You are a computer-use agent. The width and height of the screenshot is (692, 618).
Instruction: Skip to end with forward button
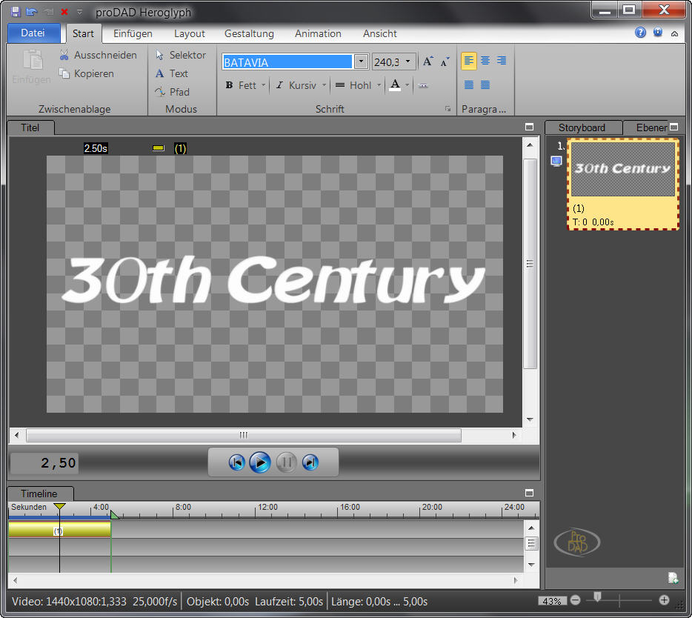pyautogui.click(x=310, y=462)
